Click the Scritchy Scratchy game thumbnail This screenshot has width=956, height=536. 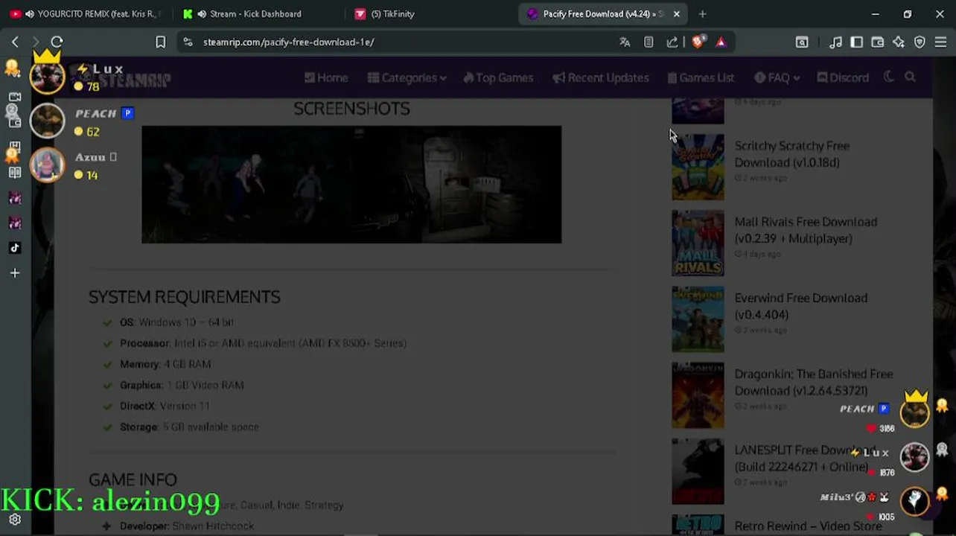click(x=698, y=167)
